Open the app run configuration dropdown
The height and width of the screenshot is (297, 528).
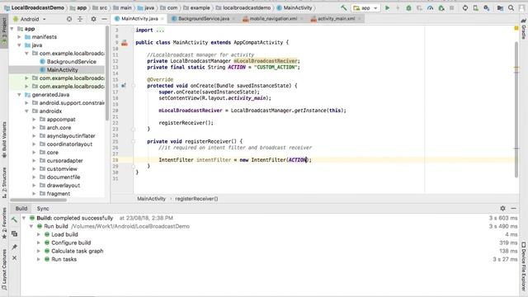(x=365, y=7)
